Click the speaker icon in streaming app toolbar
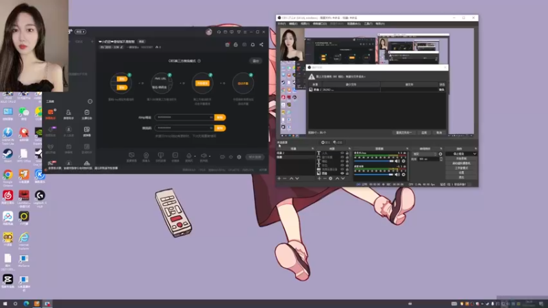Screen dimensions: 548x308 pos(203,156)
